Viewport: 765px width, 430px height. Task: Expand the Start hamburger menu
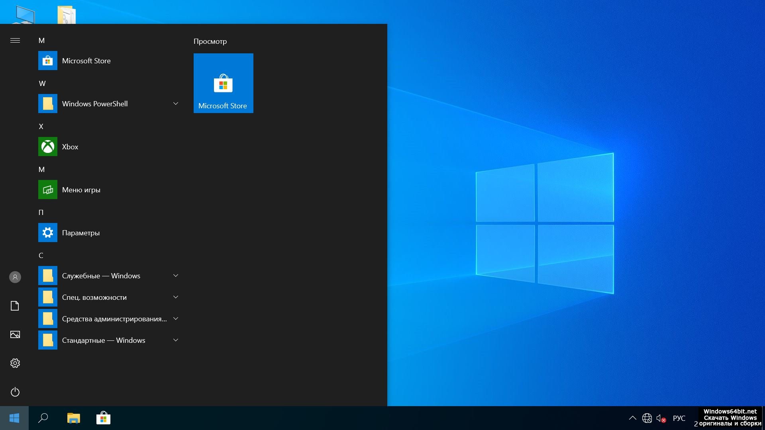(15, 40)
